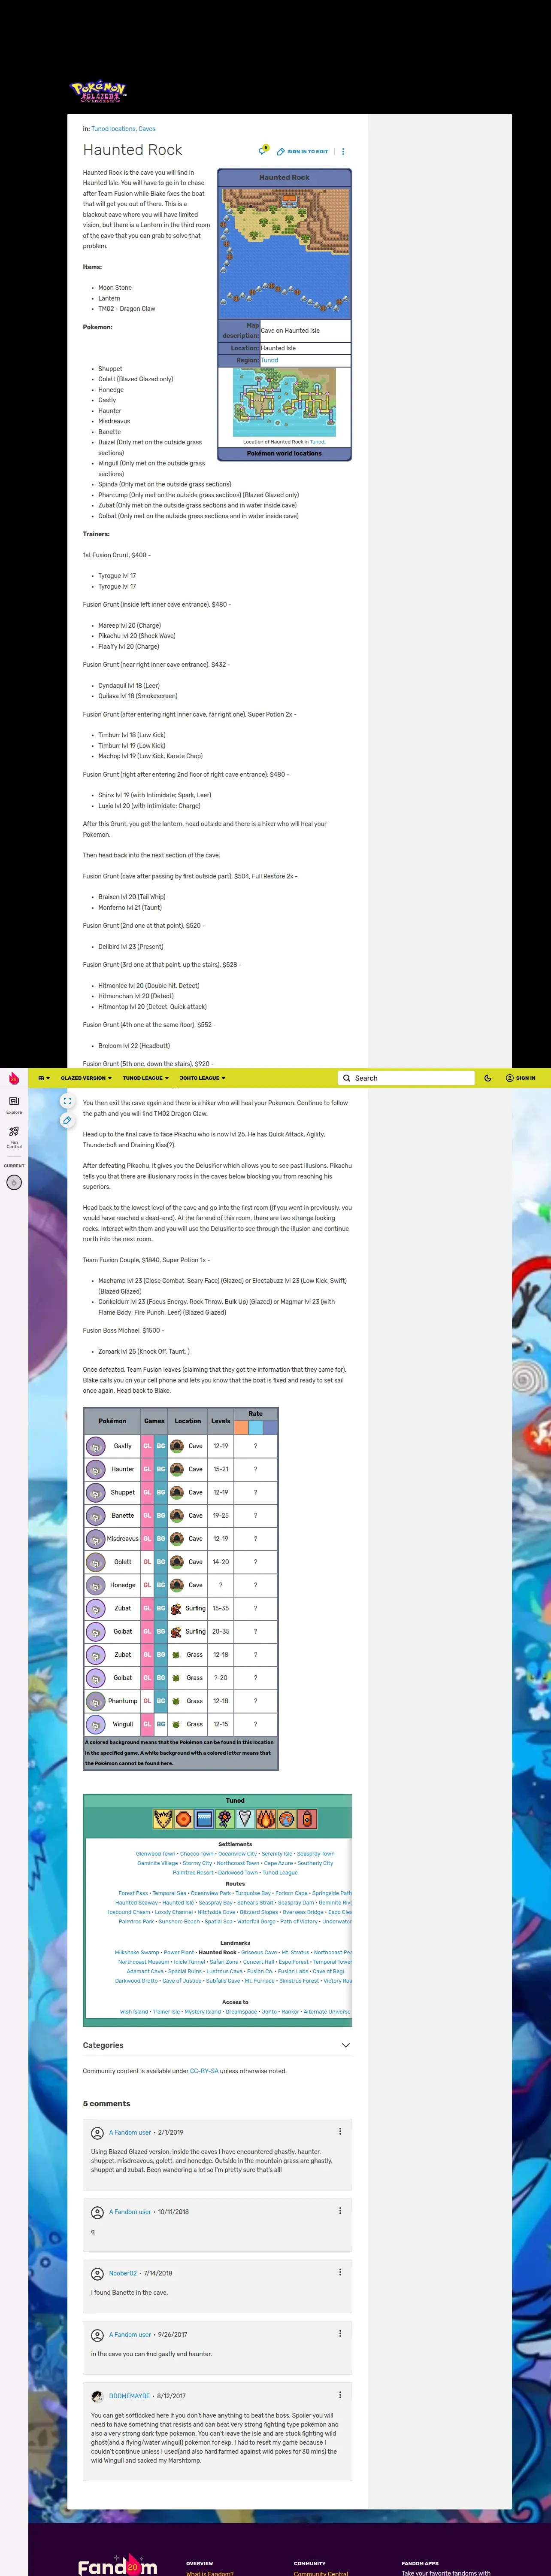Viewport: 551px width, 2576px height.
Task: Click the Haunter sprite in the encounter table
Action: point(96,1469)
